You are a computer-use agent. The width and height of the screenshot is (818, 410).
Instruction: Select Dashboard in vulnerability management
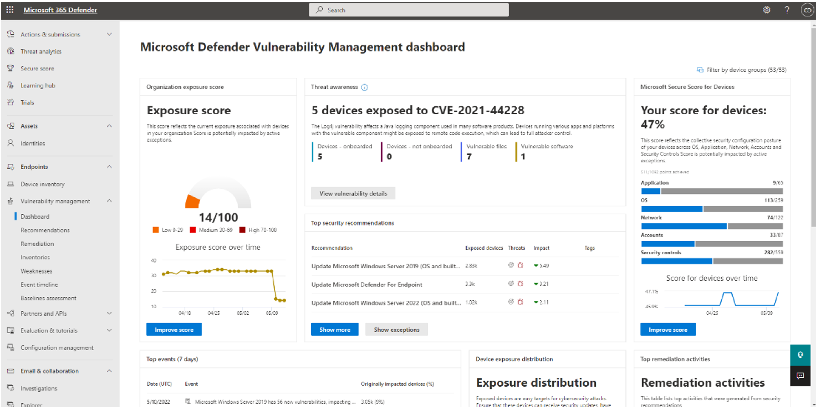[x=35, y=216]
